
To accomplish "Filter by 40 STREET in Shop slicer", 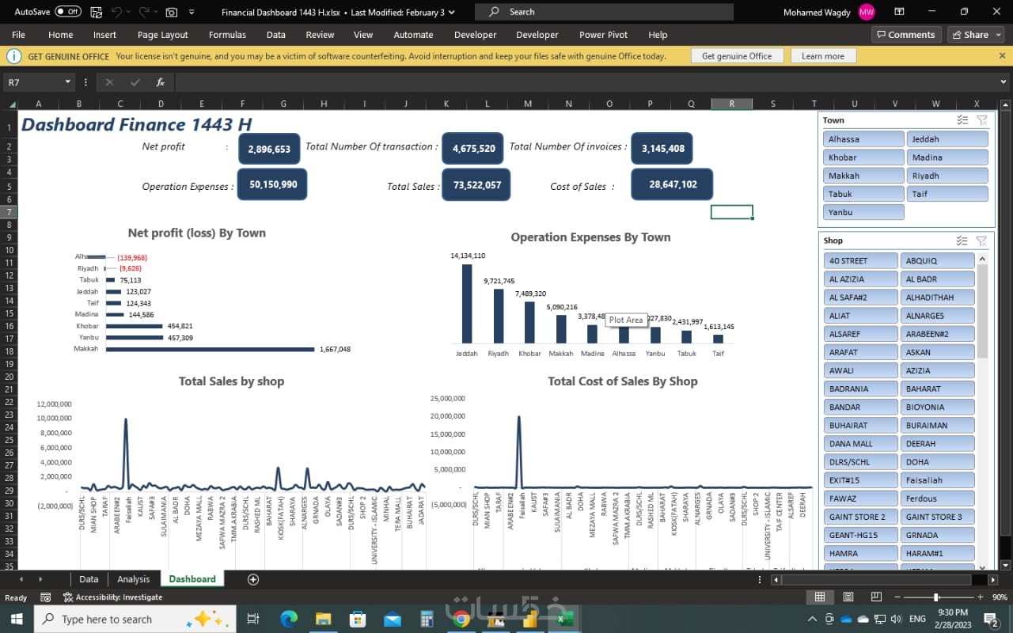I will 860,260.
